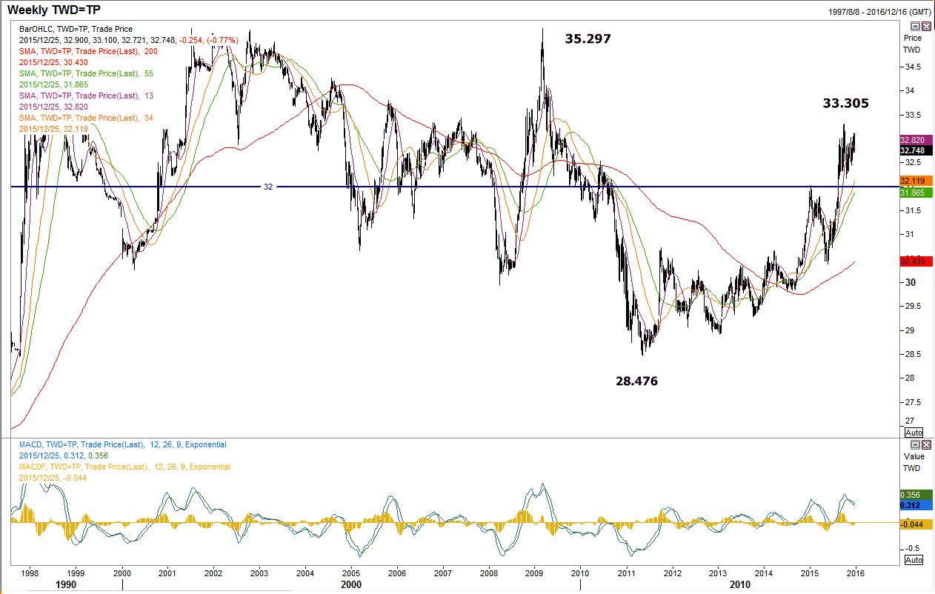Viewport: 935px width, 594px height.
Task: Close the MACD indicator pane
Action: pos(925,444)
